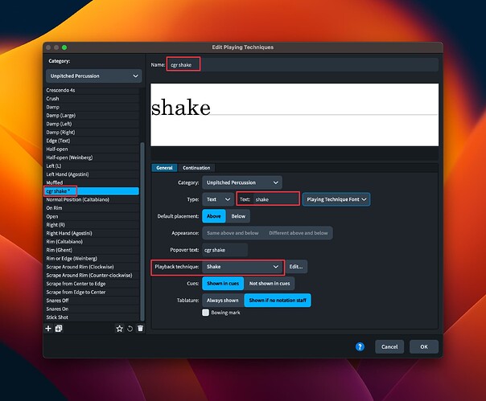Open the Playing Technique Font dropdown

tap(336, 199)
